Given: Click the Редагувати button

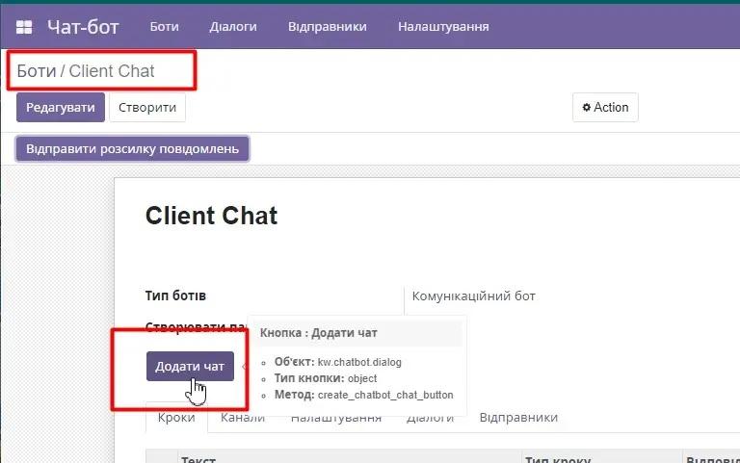Looking at the screenshot, I should [x=61, y=108].
